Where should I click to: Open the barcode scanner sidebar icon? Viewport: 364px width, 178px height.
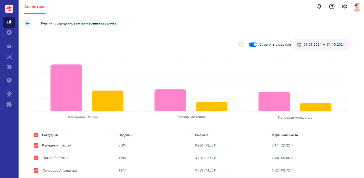coord(9,56)
